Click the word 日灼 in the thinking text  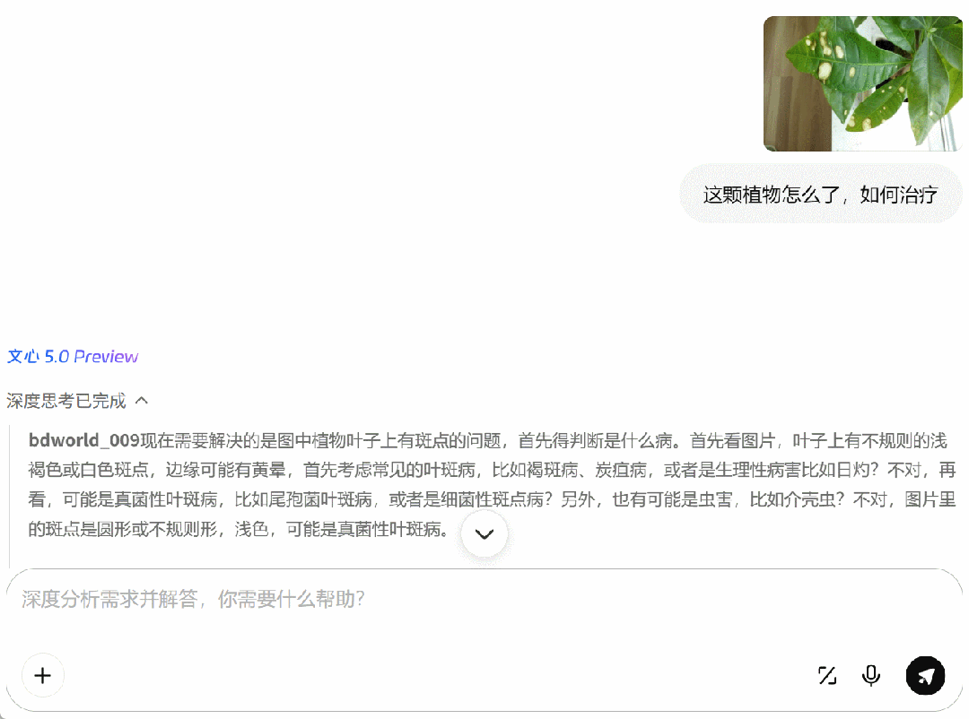coord(853,470)
